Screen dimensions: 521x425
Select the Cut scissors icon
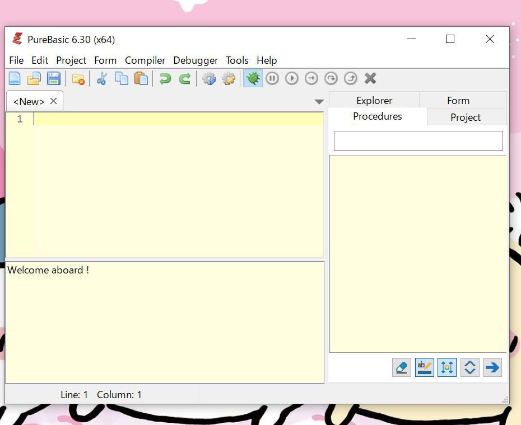(101, 79)
